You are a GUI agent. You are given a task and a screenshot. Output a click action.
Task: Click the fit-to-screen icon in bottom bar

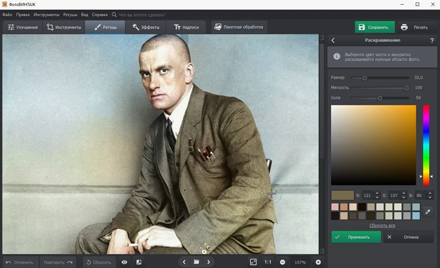click(253, 262)
